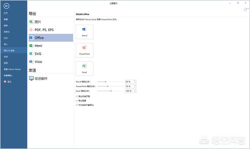
Task: Choose PDF, PS, EPS export format
Action: tap(51, 30)
